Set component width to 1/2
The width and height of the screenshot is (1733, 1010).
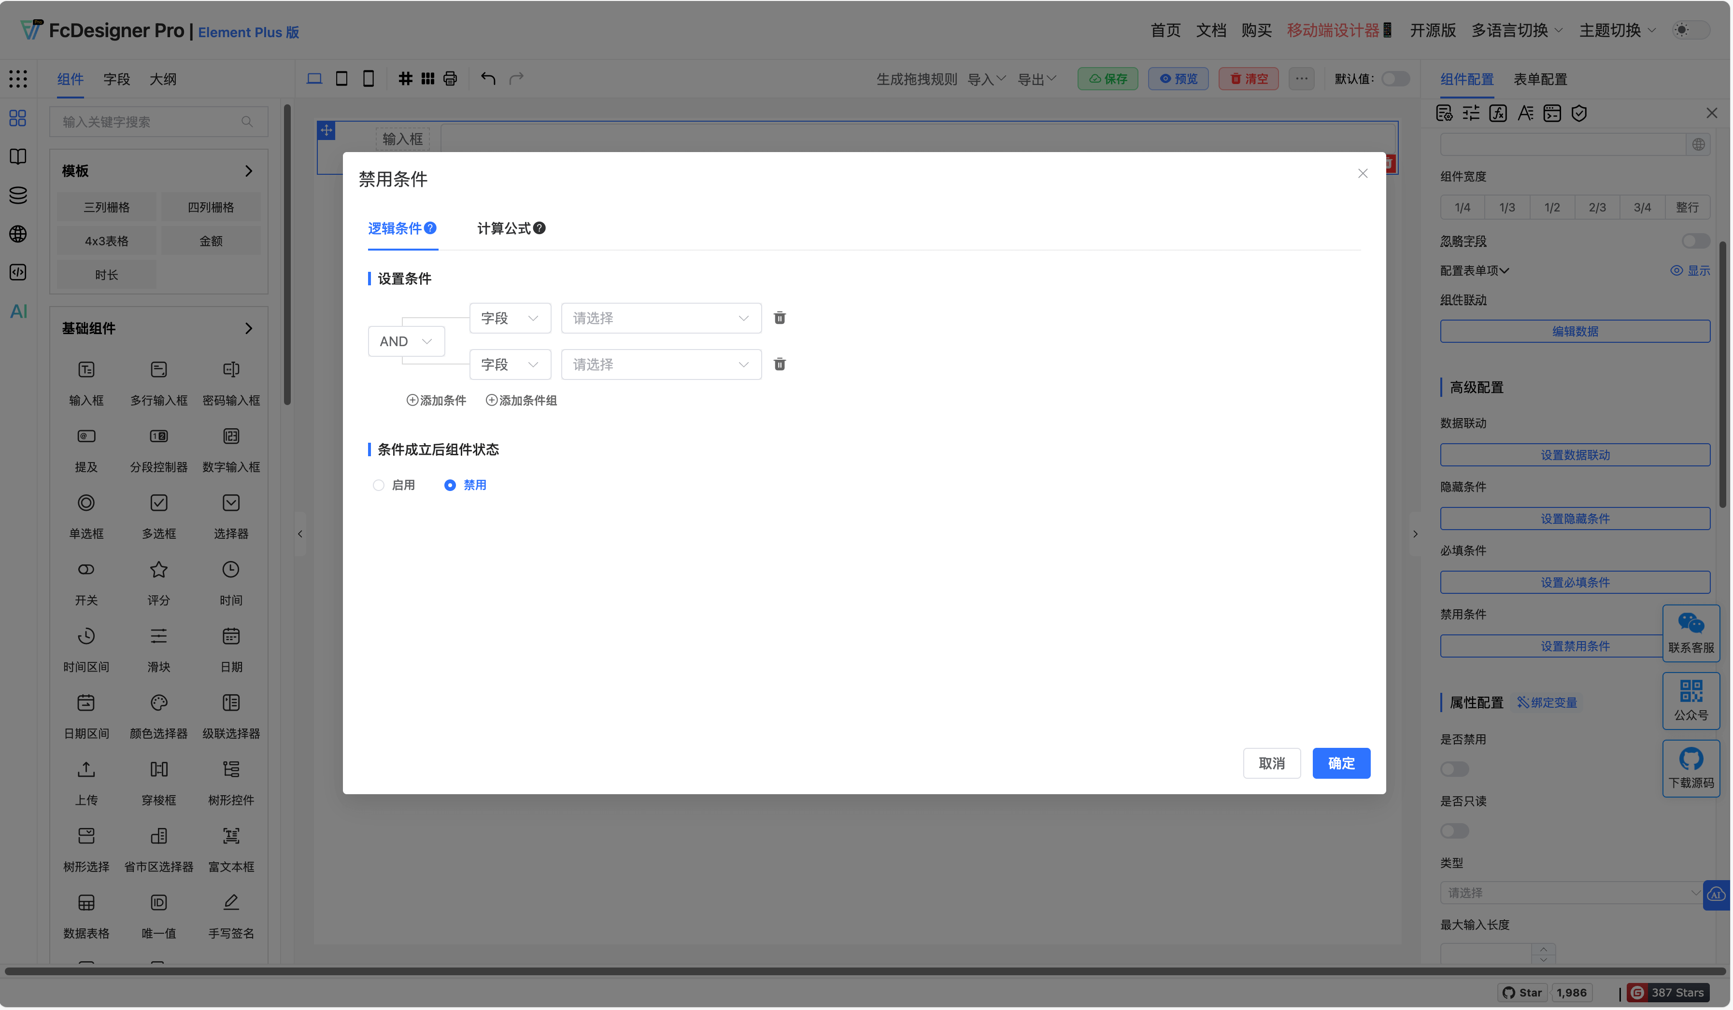point(1552,207)
